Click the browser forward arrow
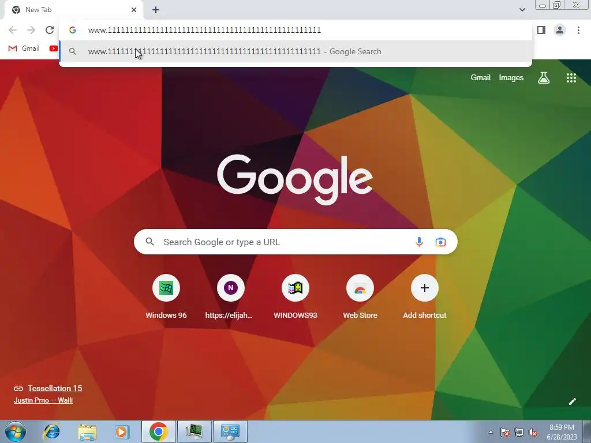Viewport: 591px width, 443px height. [x=31, y=30]
